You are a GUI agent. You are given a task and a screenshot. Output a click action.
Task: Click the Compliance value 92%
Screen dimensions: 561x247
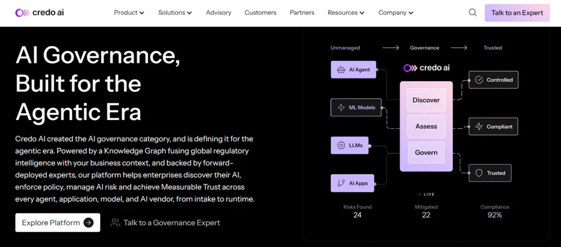pyautogui.click(x=495, y=215)
